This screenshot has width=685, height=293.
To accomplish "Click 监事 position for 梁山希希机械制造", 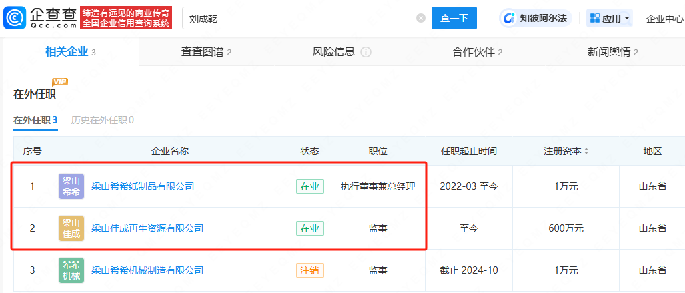I will click(x=378, y=270).
